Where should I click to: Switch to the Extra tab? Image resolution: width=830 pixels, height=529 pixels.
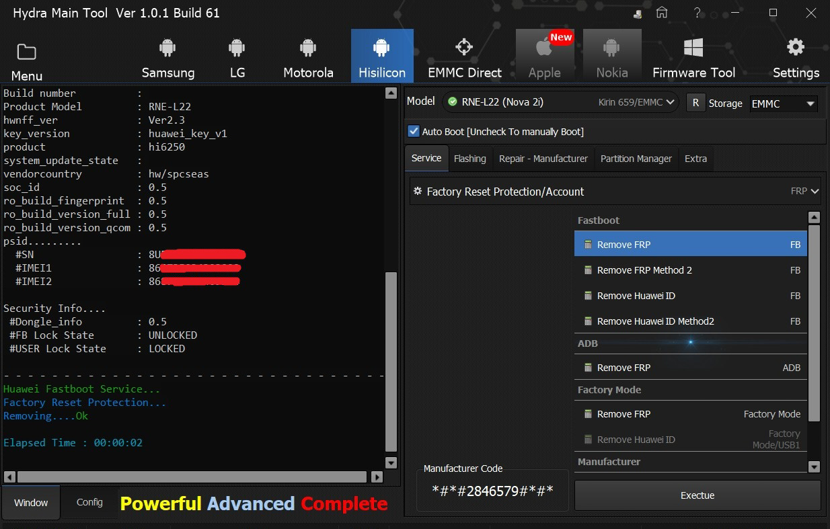pos(695,159)
